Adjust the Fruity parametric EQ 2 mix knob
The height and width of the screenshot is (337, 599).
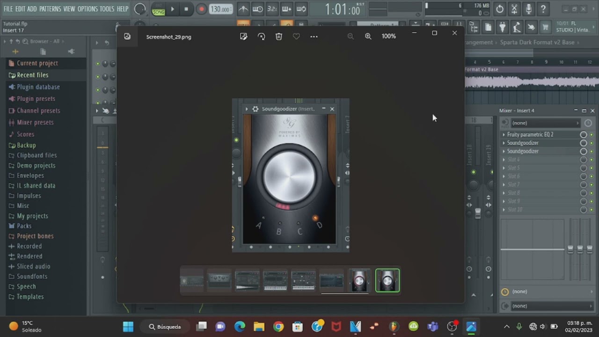click(x=584, y=135)
